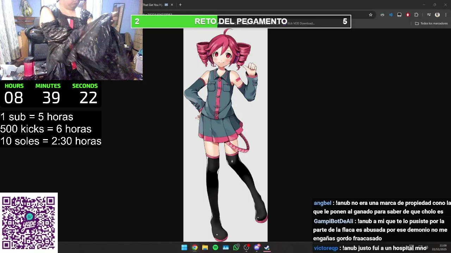Click the '10 soles = 2:30 horas' text
The width and height of the screenshot is (451, 253).
pyautogui.click(x=51, y=141)
